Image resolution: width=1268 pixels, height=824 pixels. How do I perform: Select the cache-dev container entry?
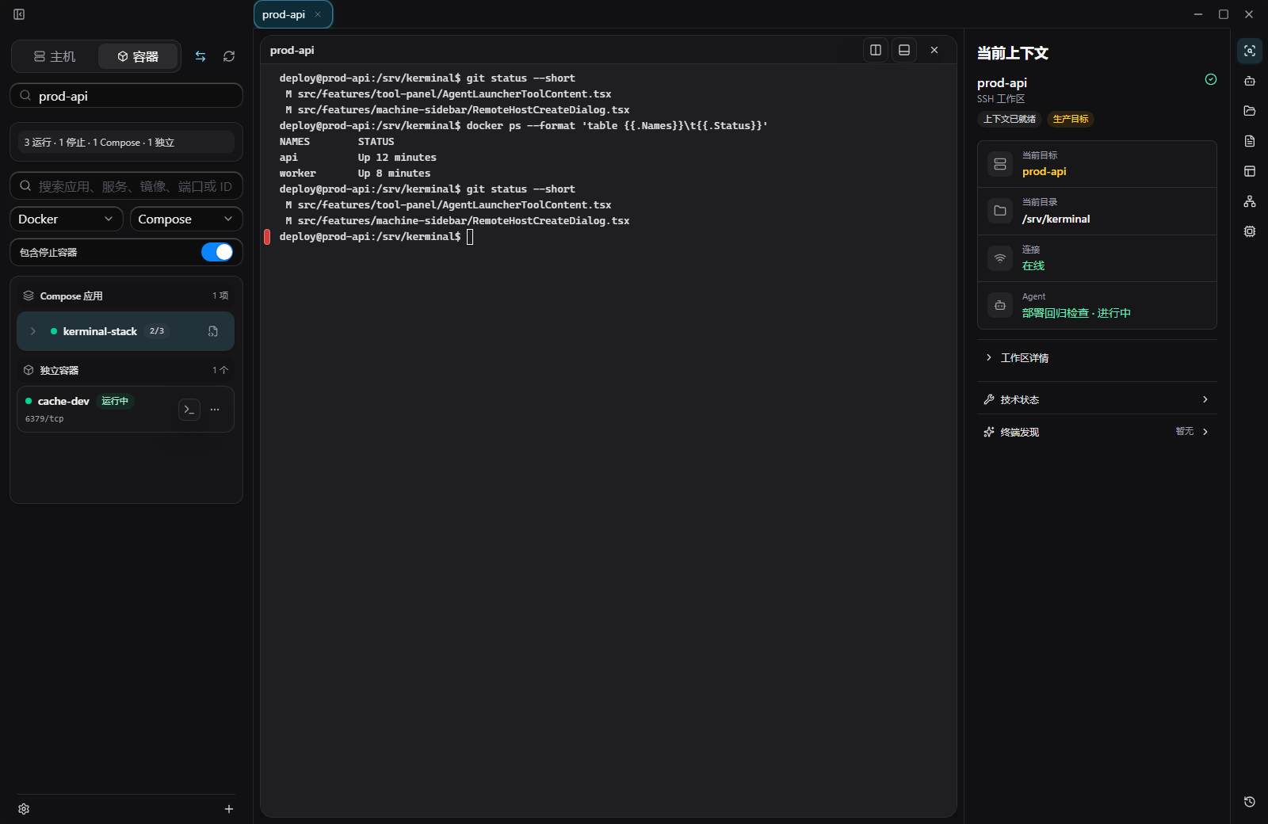pos(125,410)
